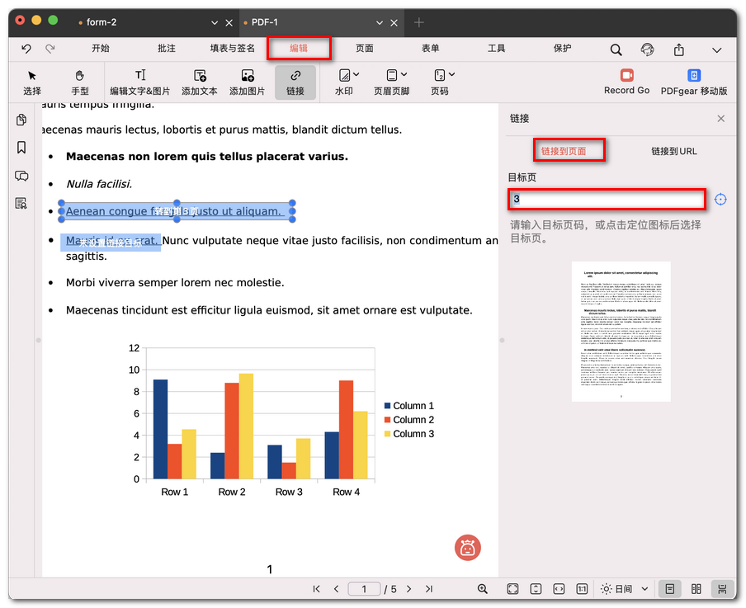Viewport: 746px width, 608px height.
Task: Open the comments sidebar panel
Action: click(21, 176)
